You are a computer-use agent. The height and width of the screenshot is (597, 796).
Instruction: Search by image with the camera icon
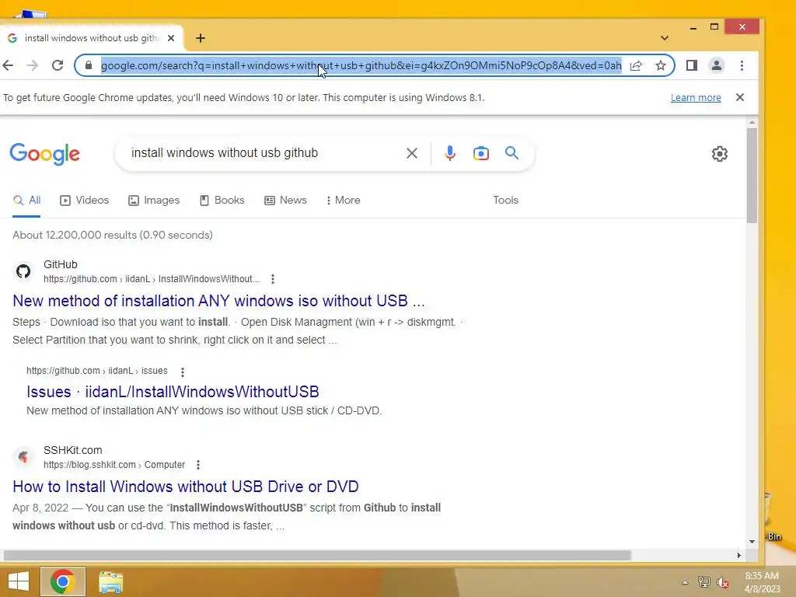pyautogui.click(x=480, y=153)
